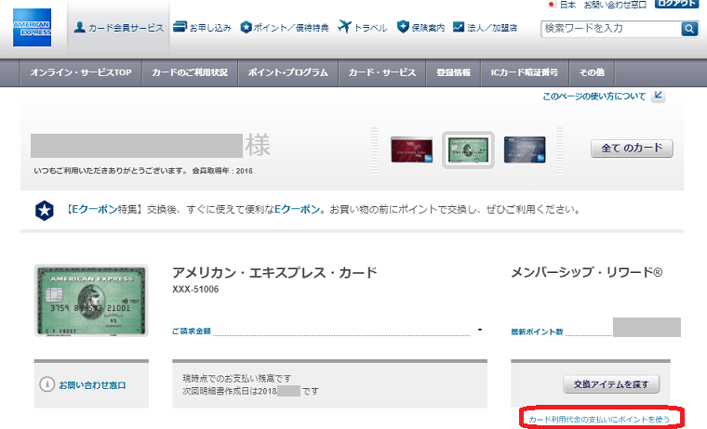The width and height of the screenshot is (707, 429).
Task: Select the カードのご利用状況 tab
Action: pyautogui.click(x=190, y=72)
